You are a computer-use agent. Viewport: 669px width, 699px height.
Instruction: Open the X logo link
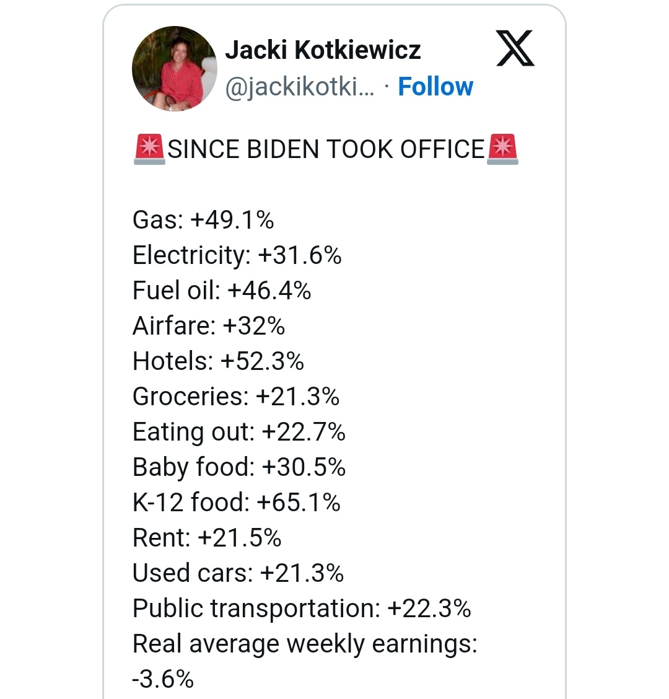pyautogui.click(x=515, y=49)
